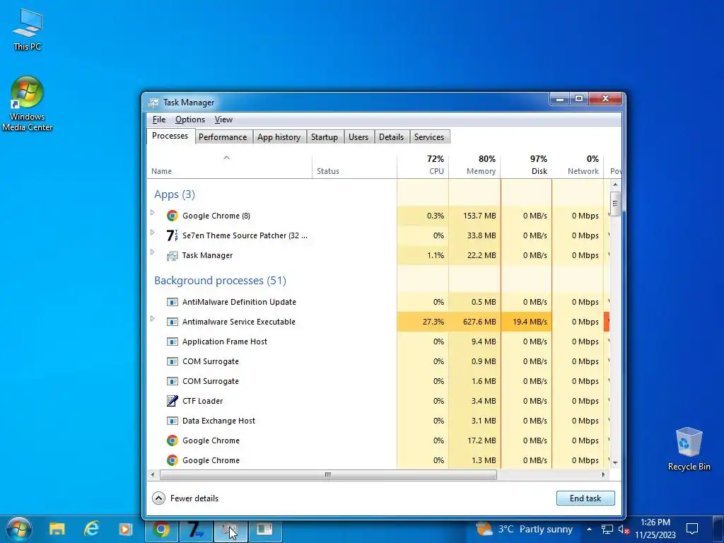Expand the Se7en Theme Source Patcher group

pos(153,232)
